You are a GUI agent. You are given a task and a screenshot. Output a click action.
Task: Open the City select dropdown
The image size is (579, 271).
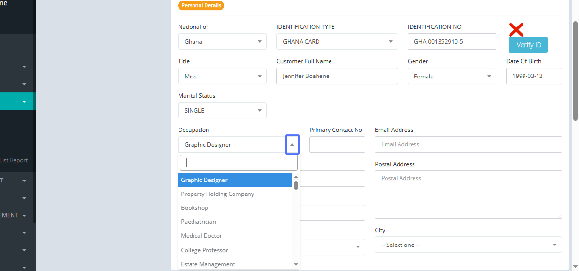pos(468,245)
